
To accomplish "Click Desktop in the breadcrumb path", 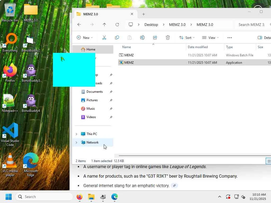I will [151, 25].
